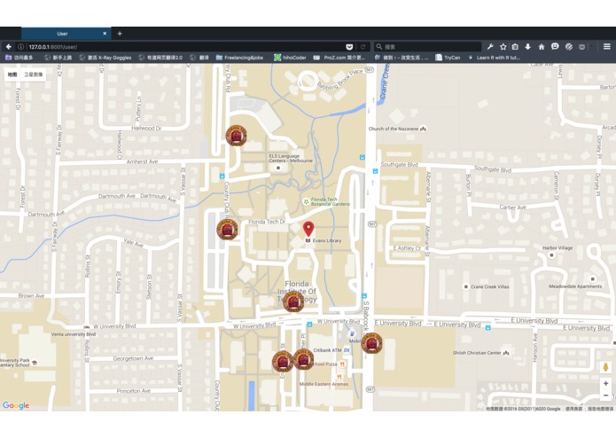Click the 'Cartier Ave' street label
The image size is (616, 438).
pyautogui.click(x=512, y=207)
